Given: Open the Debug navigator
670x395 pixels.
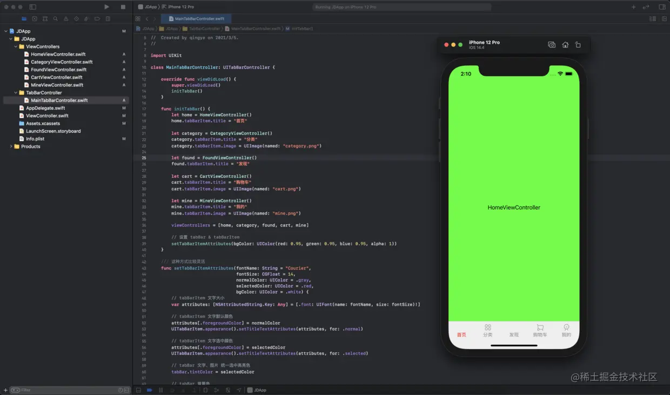Looking at the screenshot, I should tap(87, 19).
